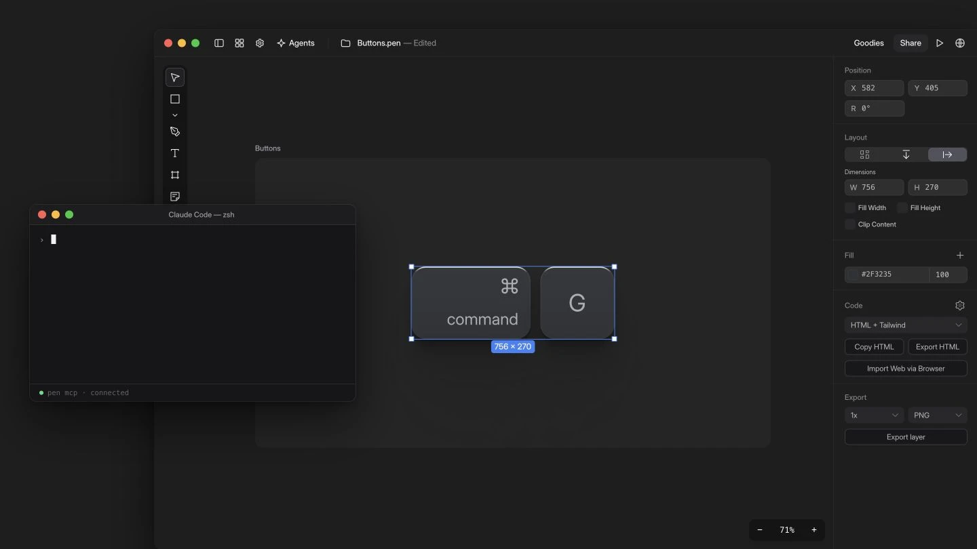The image size is (977, 549).
Task: Activate the Frame tool
Action: (175, 175)
